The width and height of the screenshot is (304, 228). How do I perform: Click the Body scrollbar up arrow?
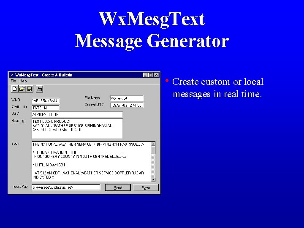[x=153, y=144]
